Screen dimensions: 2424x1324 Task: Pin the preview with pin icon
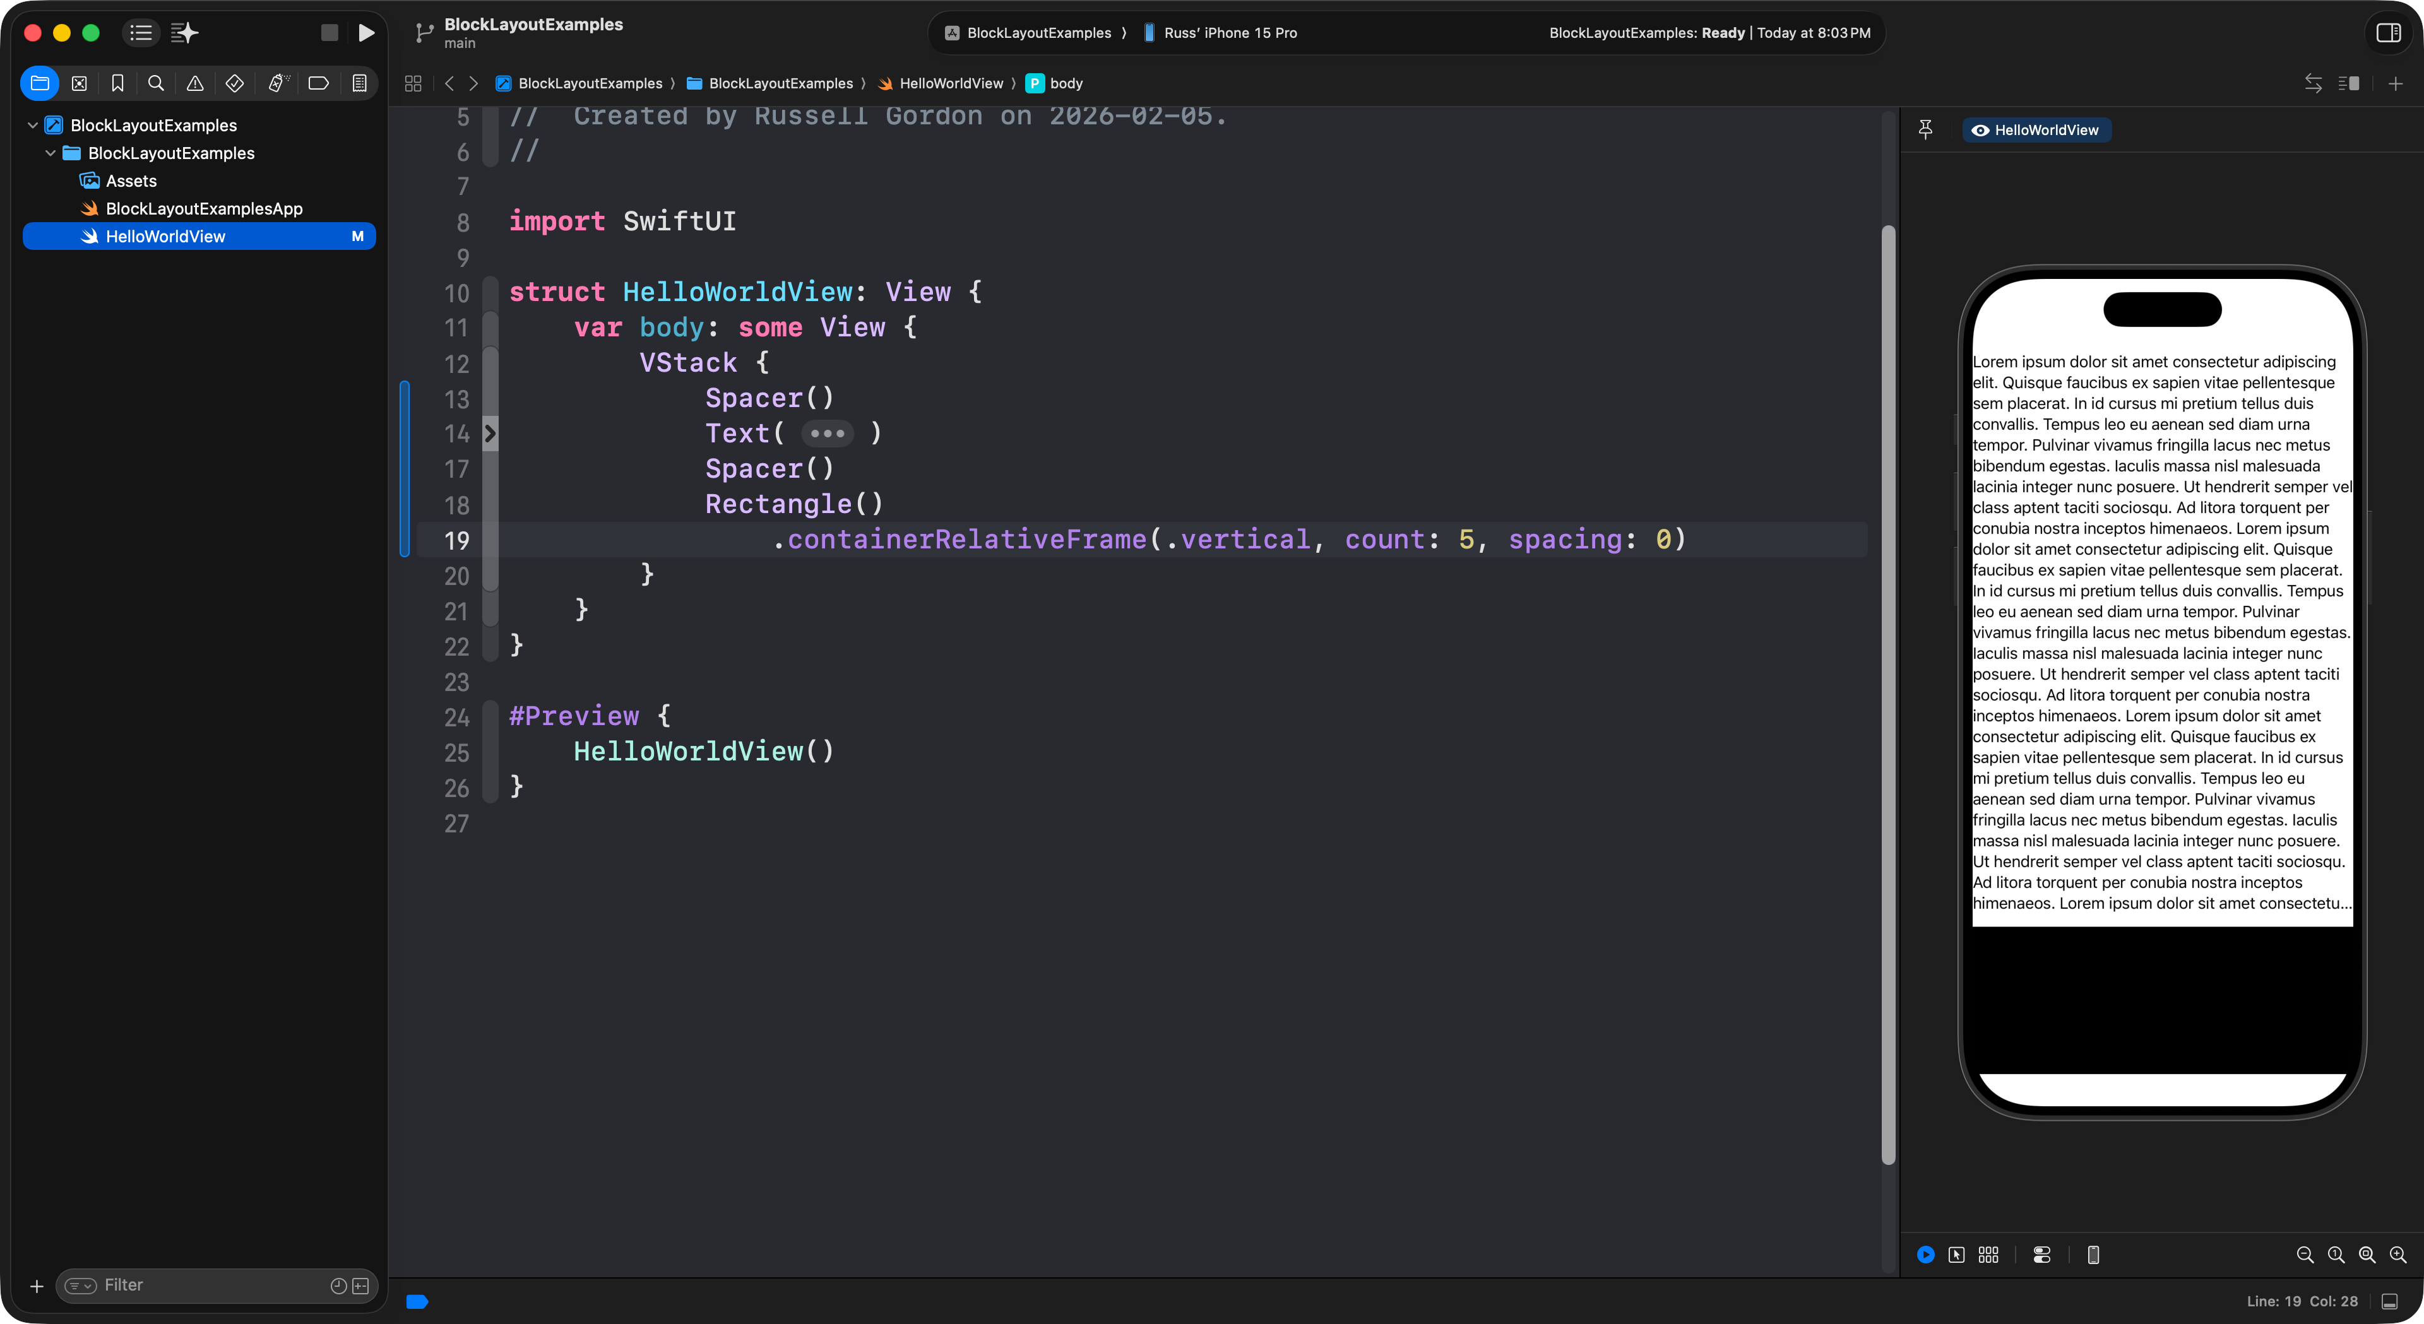coord(1925,130)
